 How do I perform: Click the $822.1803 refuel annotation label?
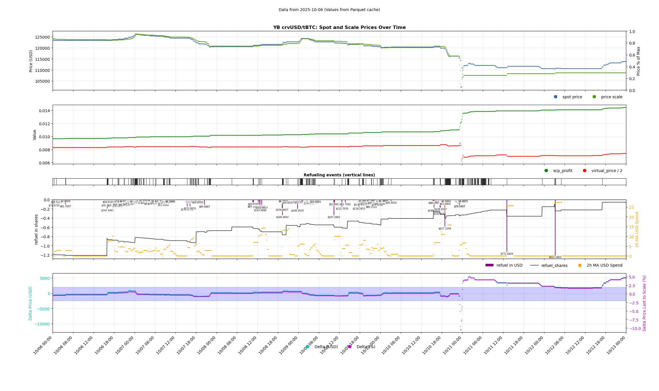(555, 257)
